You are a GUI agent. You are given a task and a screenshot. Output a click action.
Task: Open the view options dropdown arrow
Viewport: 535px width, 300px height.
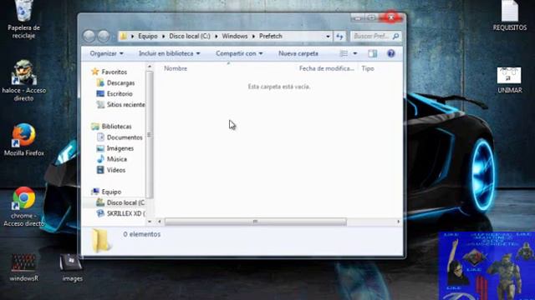(354, 53)
